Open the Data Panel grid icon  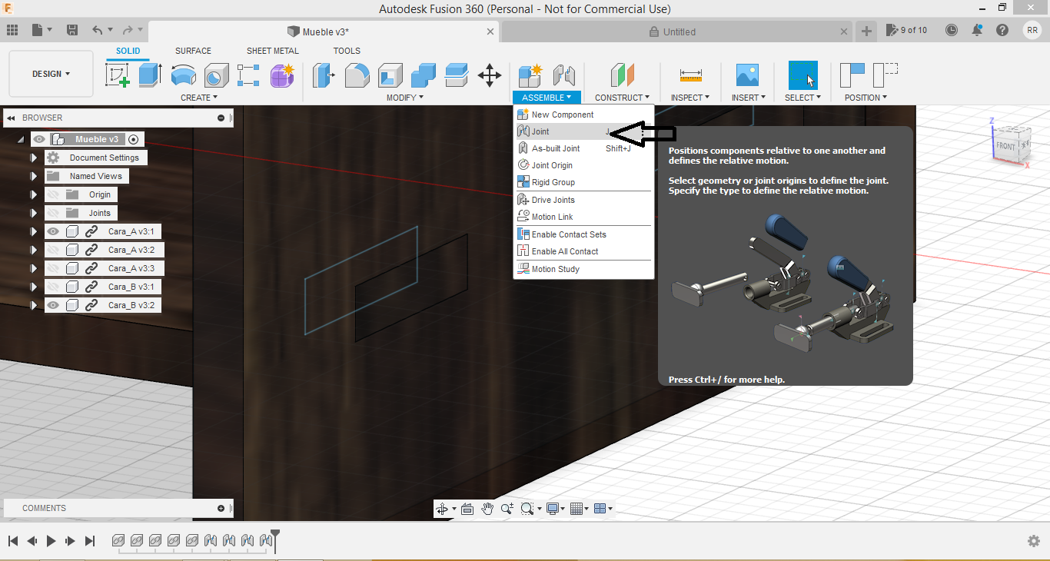[12, 31]
